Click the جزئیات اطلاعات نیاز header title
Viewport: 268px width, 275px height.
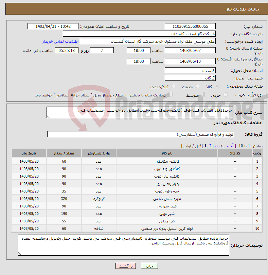click(243, 9)
